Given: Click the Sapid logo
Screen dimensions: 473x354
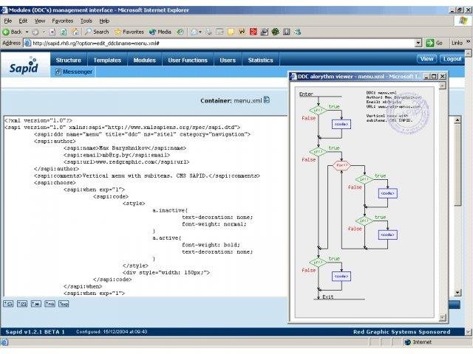Looking at the screenshot, I should pos(24,66).
